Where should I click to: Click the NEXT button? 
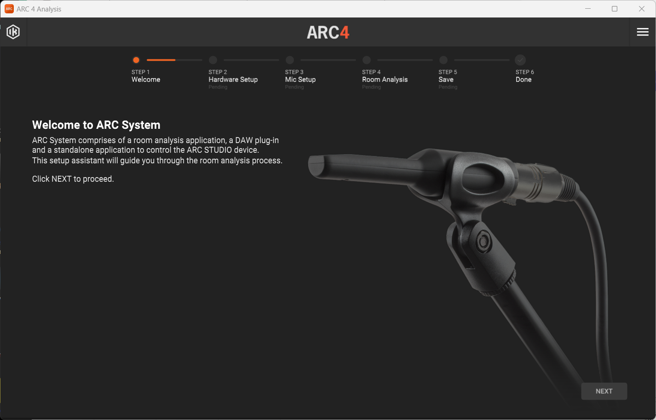[x=604, y=391]
